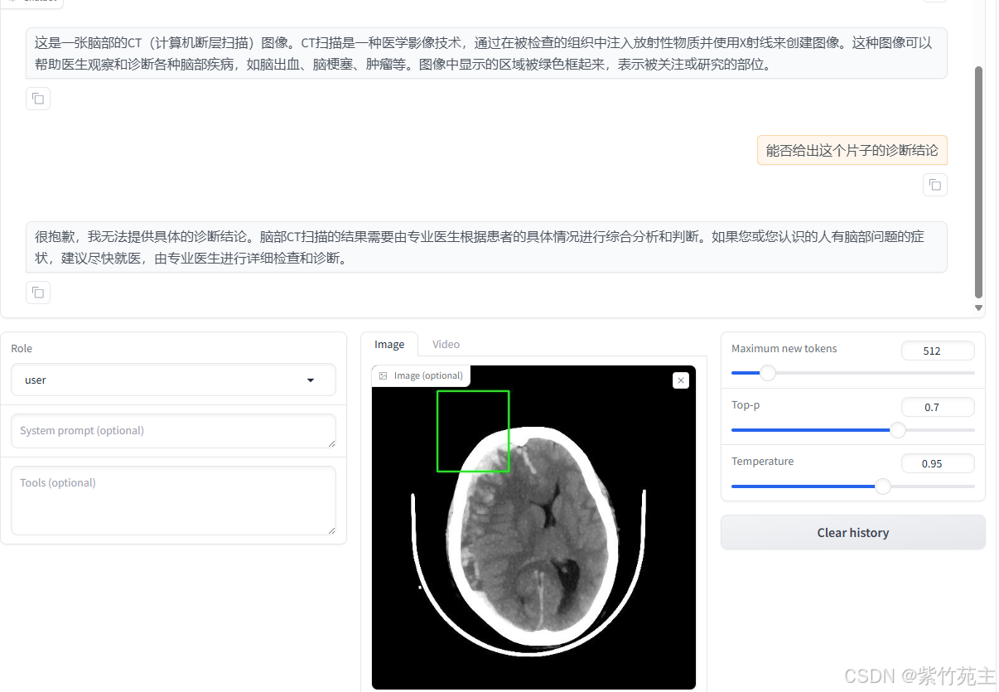
Task: Switch to the Video tab
Action: [x=446, y=344]
